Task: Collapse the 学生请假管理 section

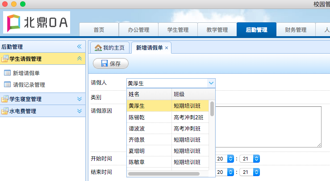Action: point(79,59)
